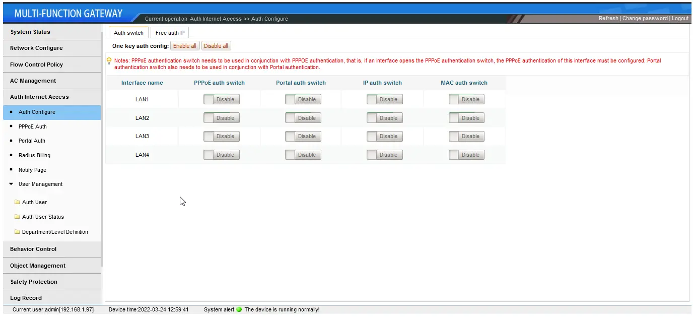Click the Logout link
This screenshot has height=320, width=693.
(x=680, y=18)
